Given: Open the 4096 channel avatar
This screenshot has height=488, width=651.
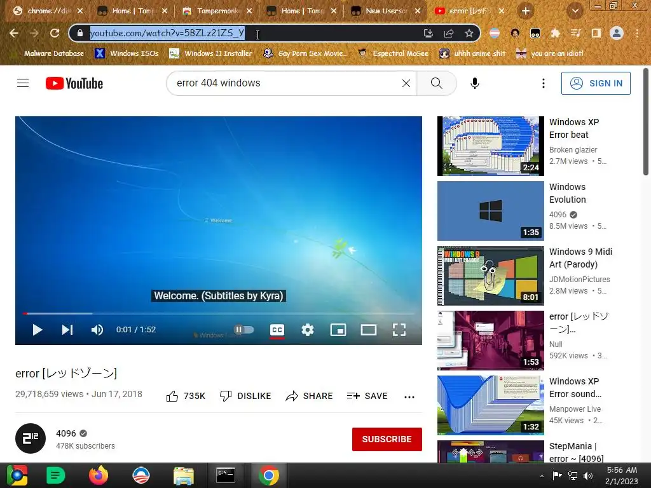Looking at the screenshot, I should [x=31, y=438].
